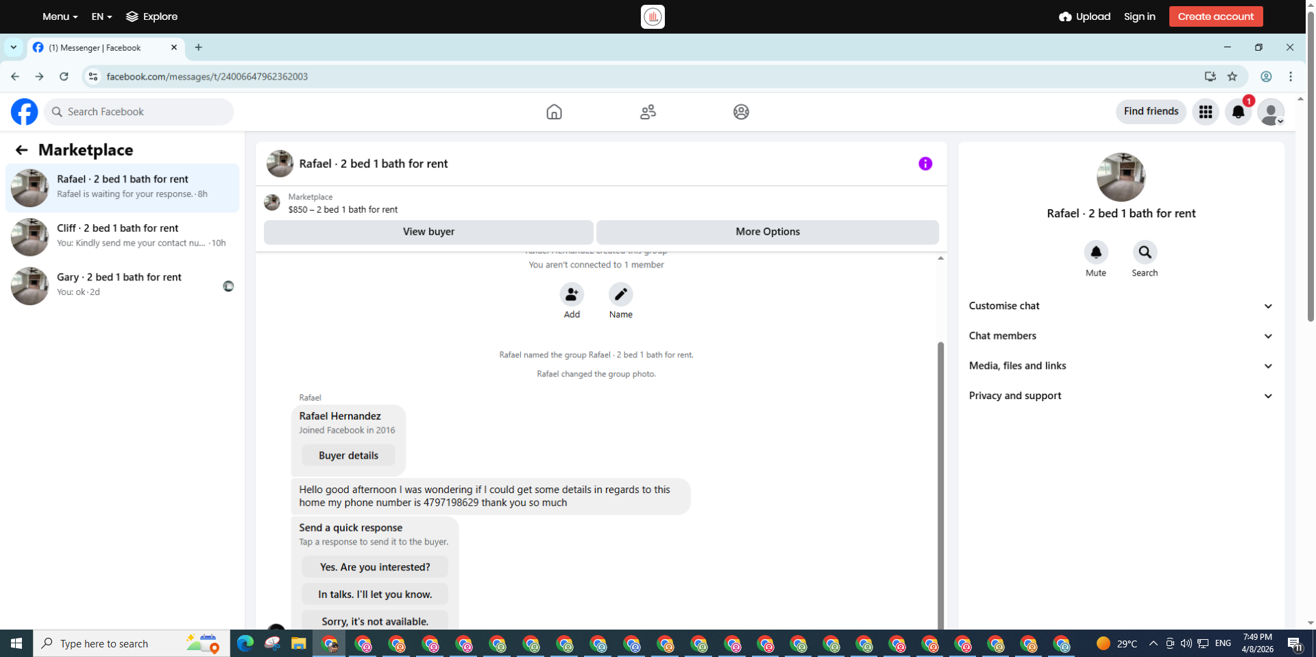Open Buyer details for Rafael Hernandez
Screen dimensions: 1316x657
(x=348, y=455)
